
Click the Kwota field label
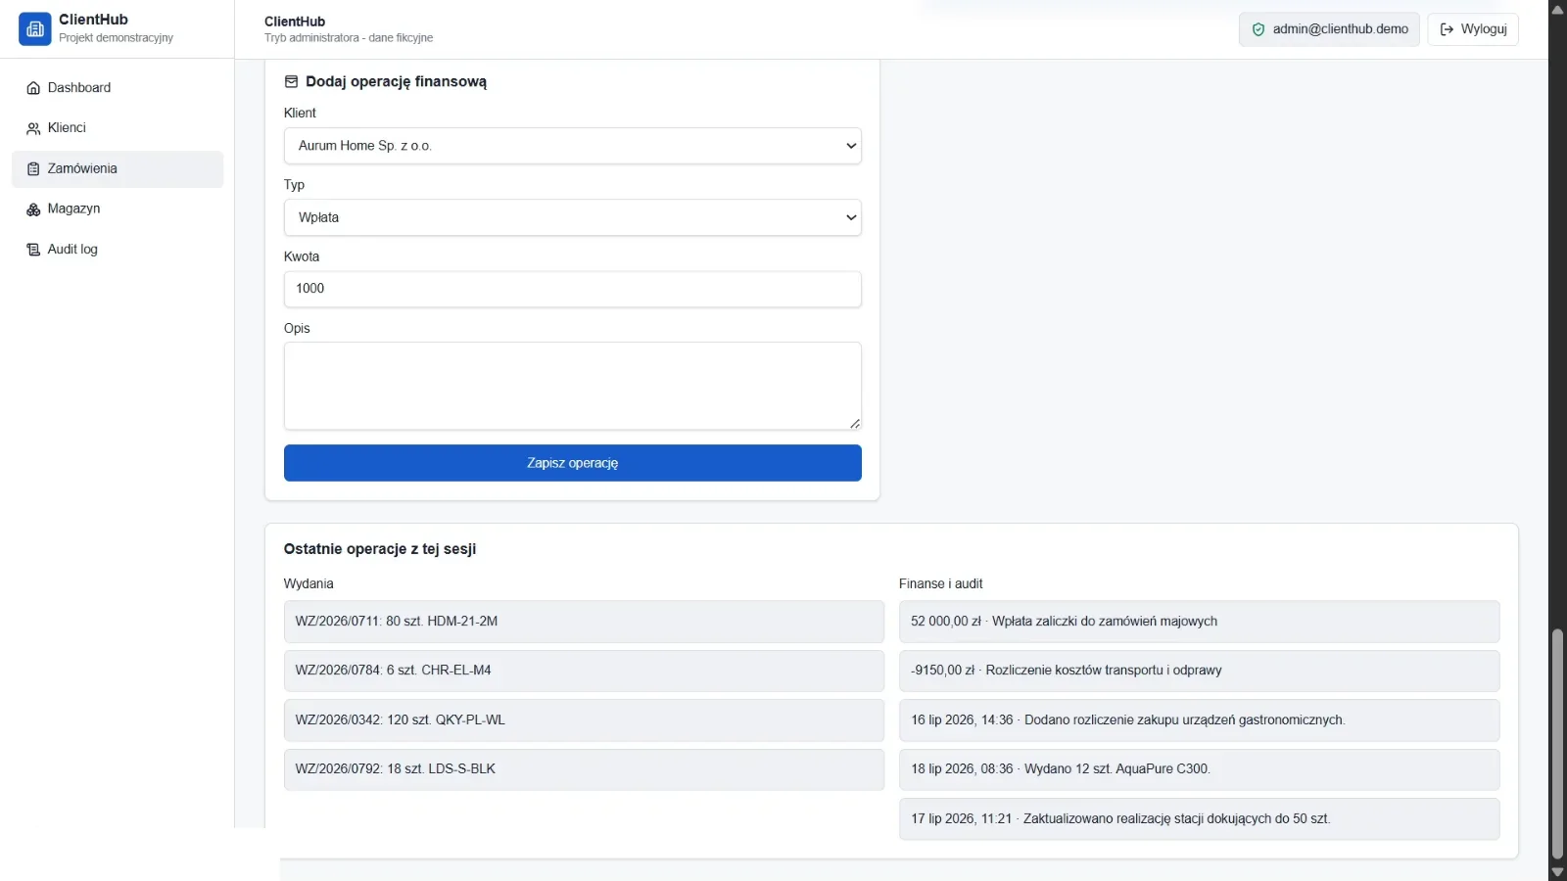[x=302, y=256]
